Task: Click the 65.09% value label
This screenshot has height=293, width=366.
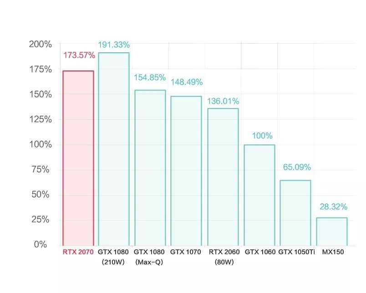Action: [x=297, y=167]
